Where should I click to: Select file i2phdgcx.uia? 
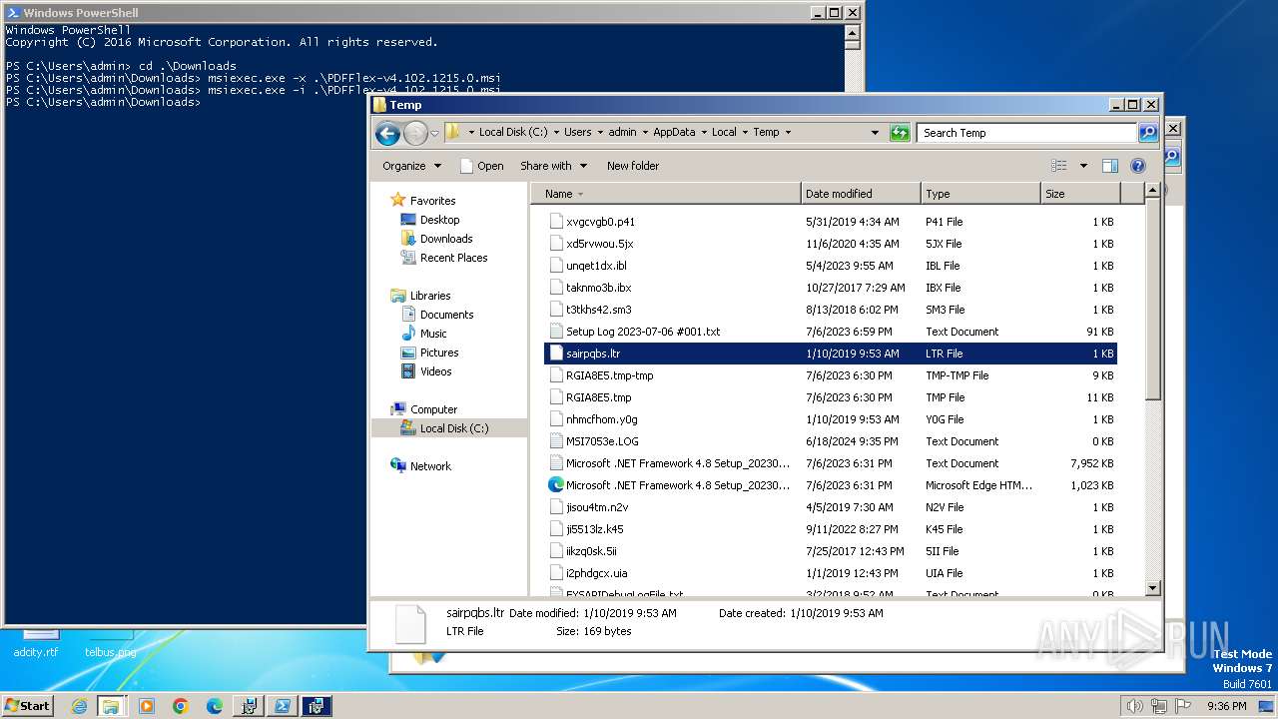[x=596, y=573]
